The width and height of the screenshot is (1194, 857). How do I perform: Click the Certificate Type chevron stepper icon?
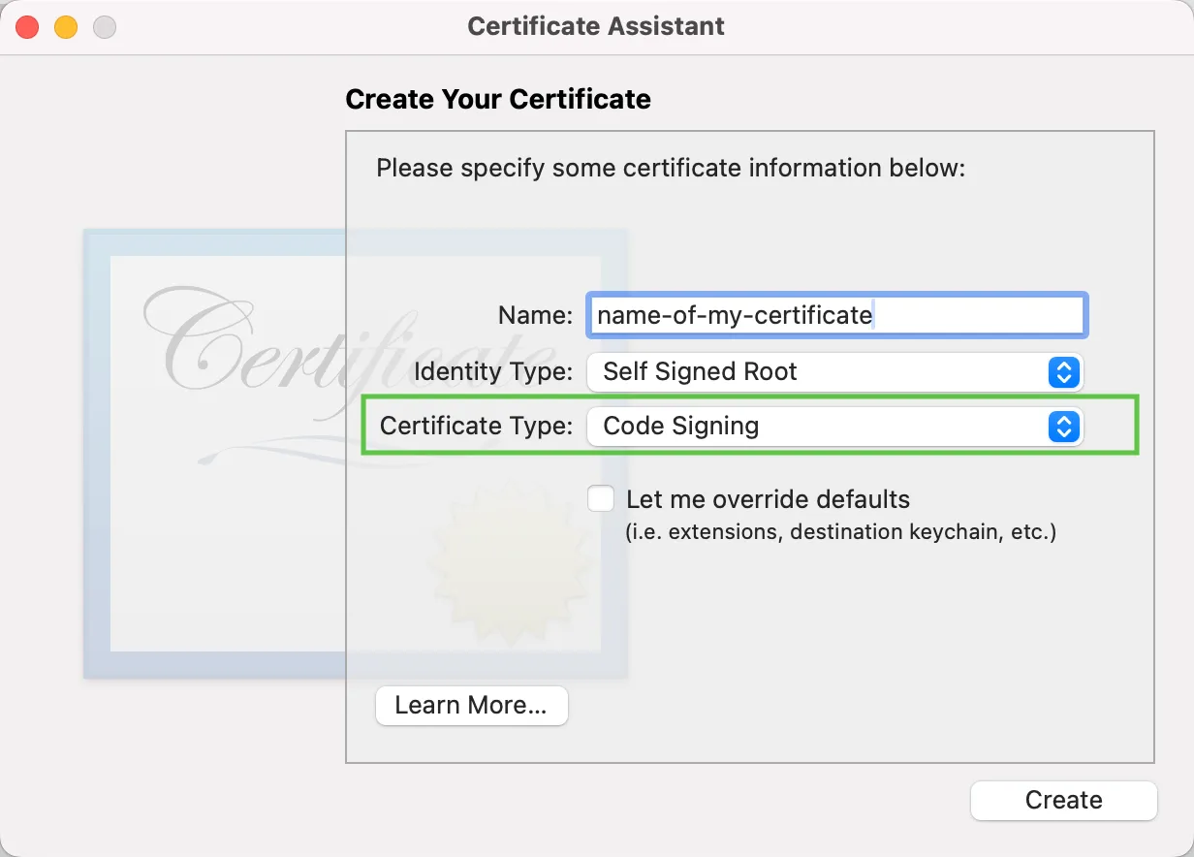(x=1064, y=427)
